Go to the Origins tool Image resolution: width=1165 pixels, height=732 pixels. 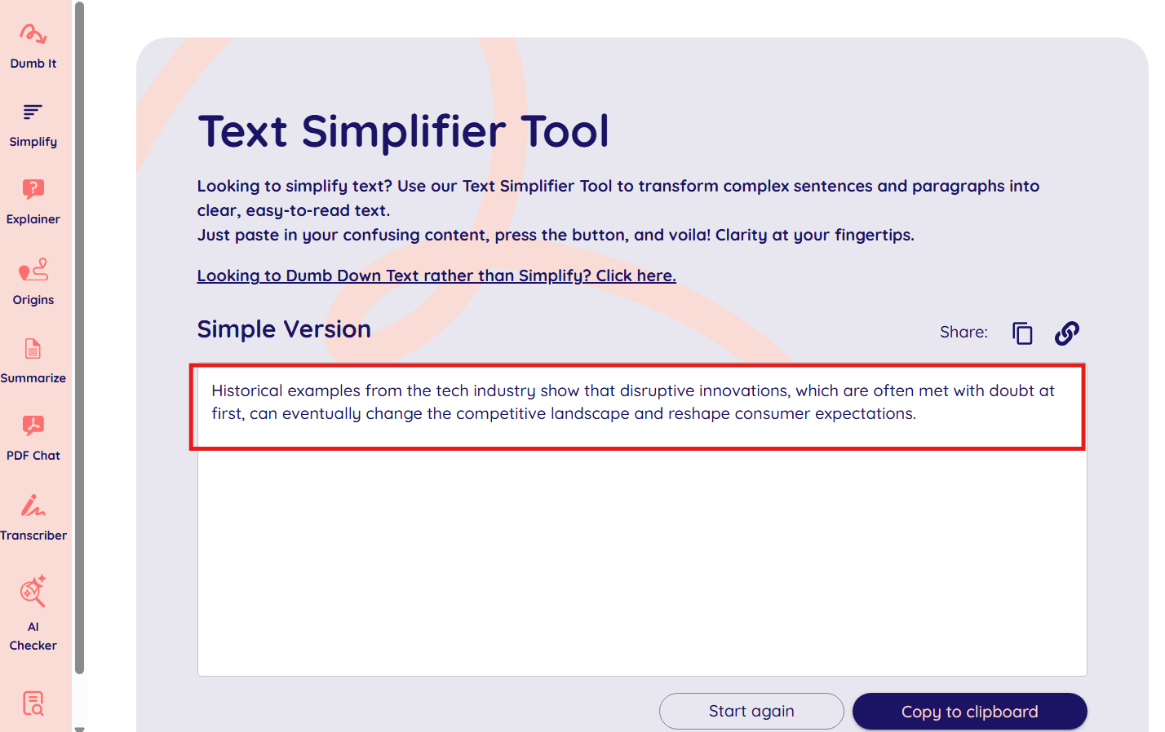33,281
